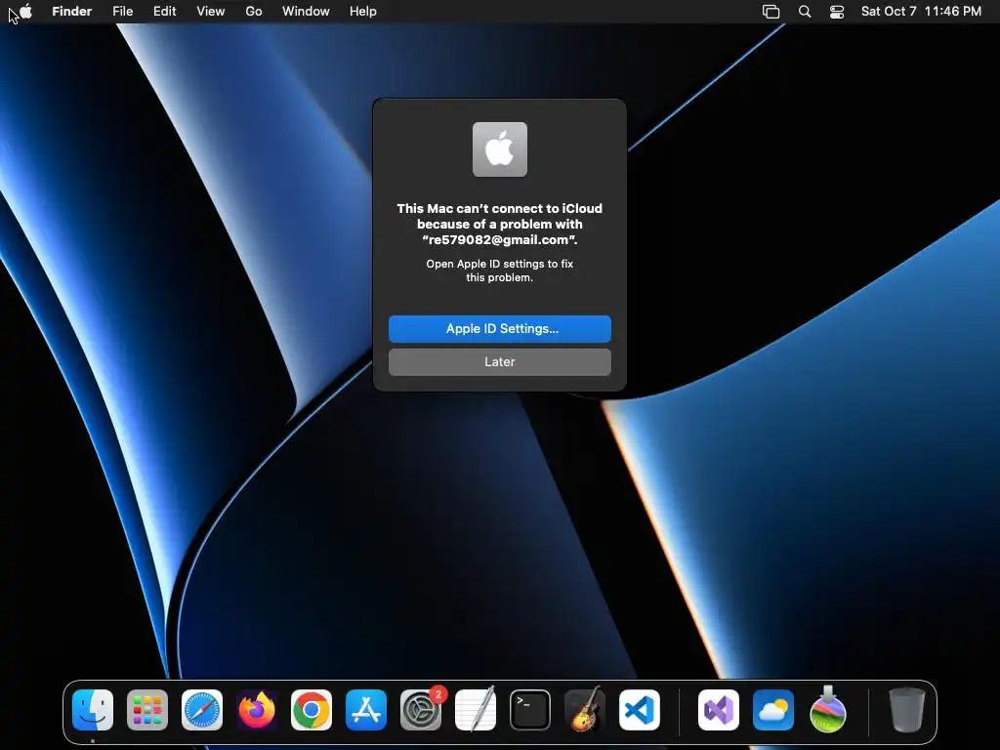Viewport: 1000px width, 750px height.
Task: Open Visual Studio Code from the Dock
Action: (x=640, y=710)
